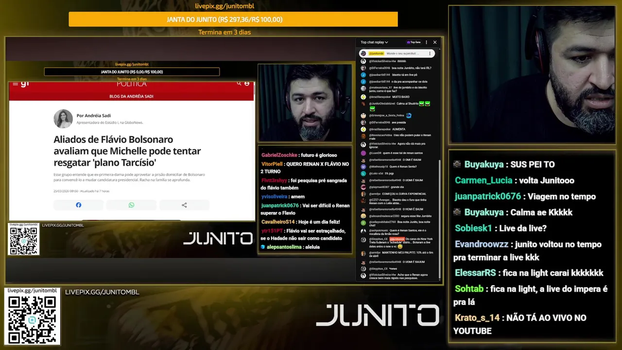Image resolution: width=622 pixels, height=350 pixels.
Task: Click Buyakuya's 'SUS PEI TO' message
Action: 504,164
